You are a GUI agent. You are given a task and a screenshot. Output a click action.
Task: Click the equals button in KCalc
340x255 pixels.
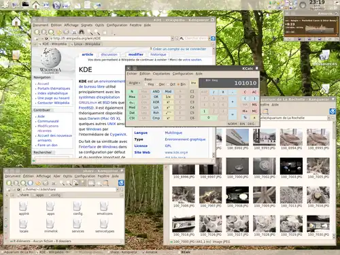[233, 115]
